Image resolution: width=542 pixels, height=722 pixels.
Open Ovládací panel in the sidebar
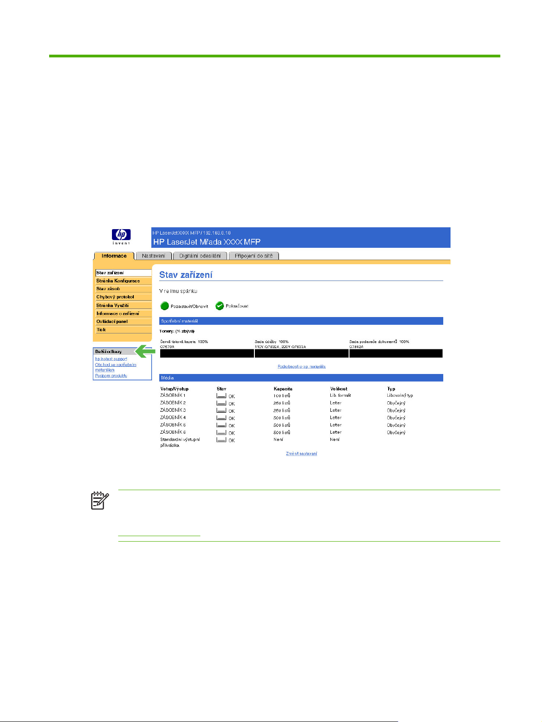pyautogui.click(x=123, y=322)
